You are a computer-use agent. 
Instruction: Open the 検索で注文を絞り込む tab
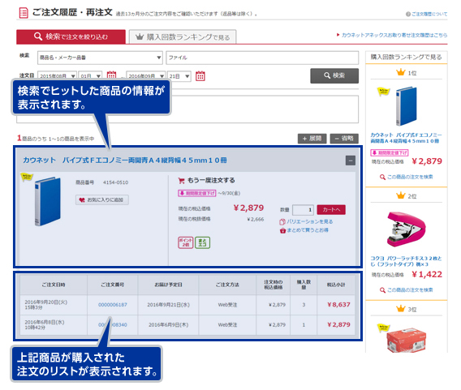(x=71, y=36)
